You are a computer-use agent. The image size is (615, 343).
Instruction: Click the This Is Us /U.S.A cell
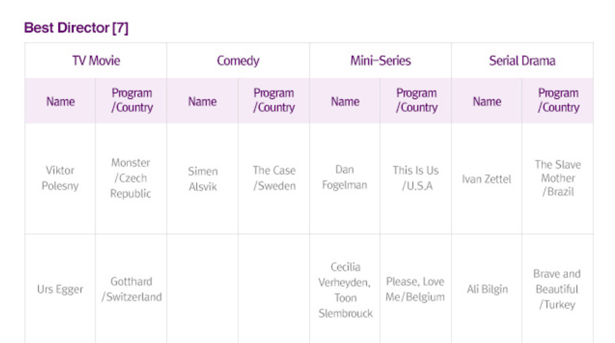(x=416, y=178)
